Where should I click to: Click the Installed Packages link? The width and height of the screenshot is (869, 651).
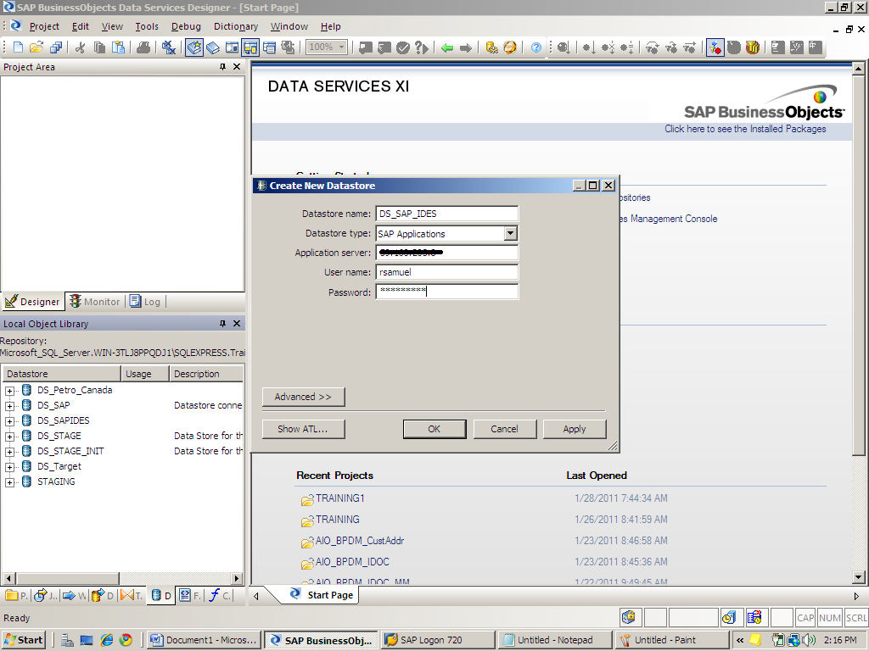click(x=745, y=129)
